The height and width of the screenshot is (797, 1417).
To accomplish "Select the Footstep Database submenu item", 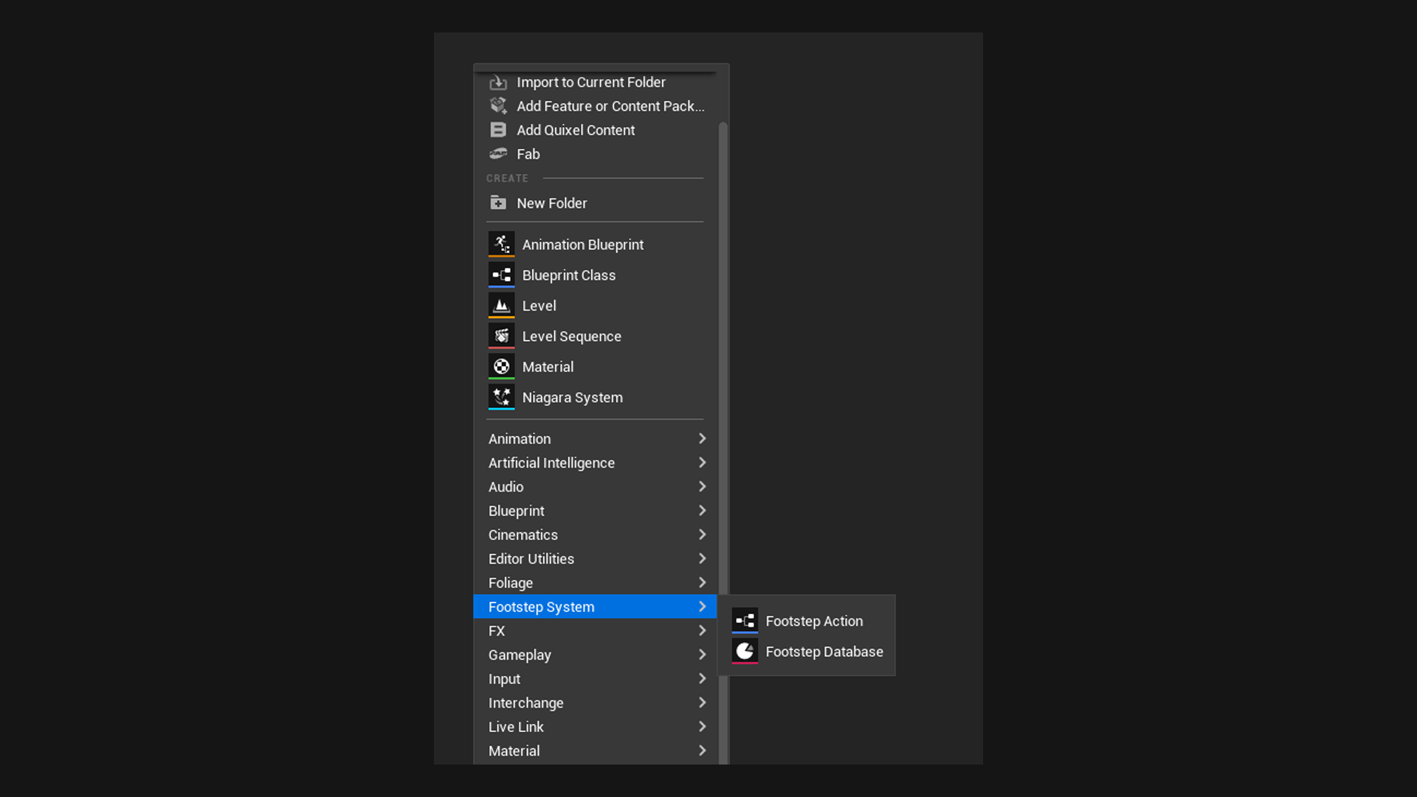I will 807,652.
